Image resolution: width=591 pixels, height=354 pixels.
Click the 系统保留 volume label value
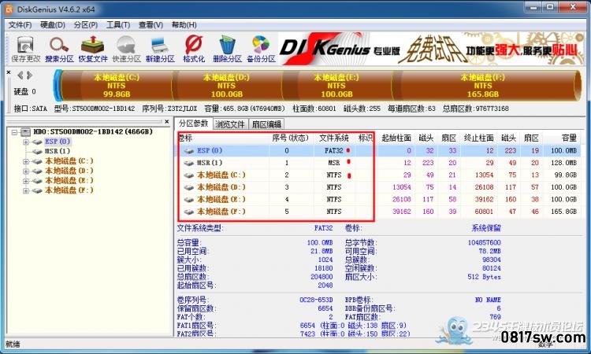coord(486,228)
